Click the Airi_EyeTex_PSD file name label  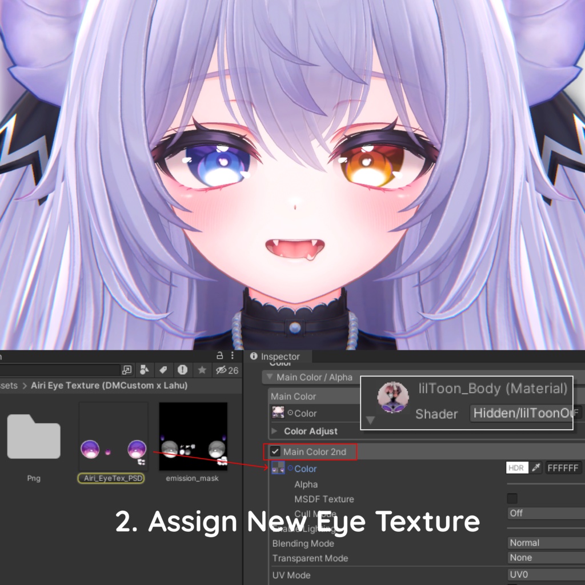pyautogui.click(x=113, y=478)
